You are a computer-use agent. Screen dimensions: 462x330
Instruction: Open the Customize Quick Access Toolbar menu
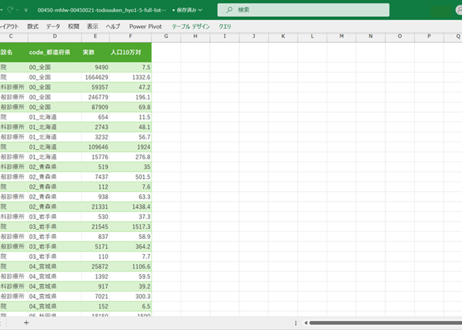(x=26, y=10)
